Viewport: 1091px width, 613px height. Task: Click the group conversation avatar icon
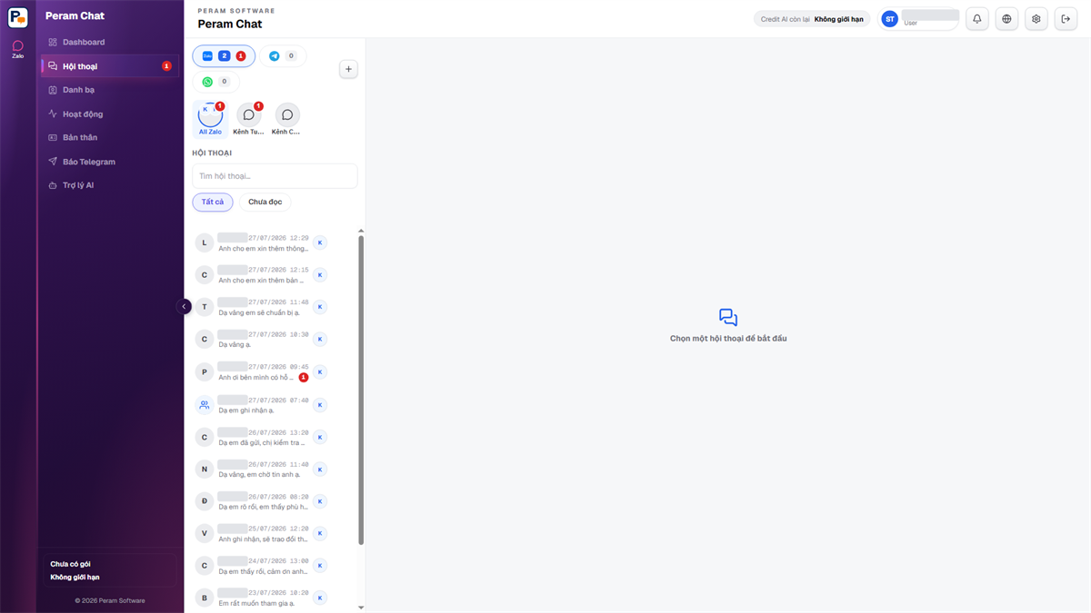205,405
